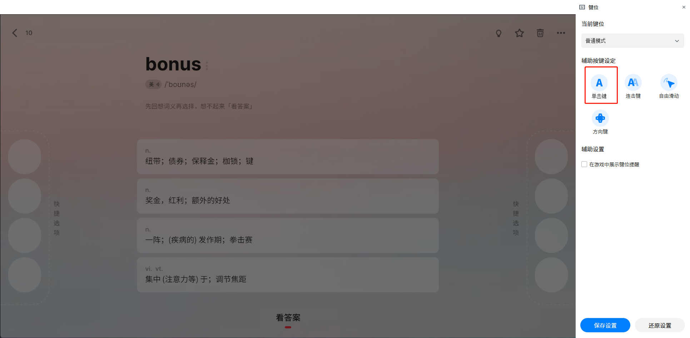The height and width of the screenshot is (338, 690).
Task: Click the 还原设置 reset button
Action: pos(660,325)
